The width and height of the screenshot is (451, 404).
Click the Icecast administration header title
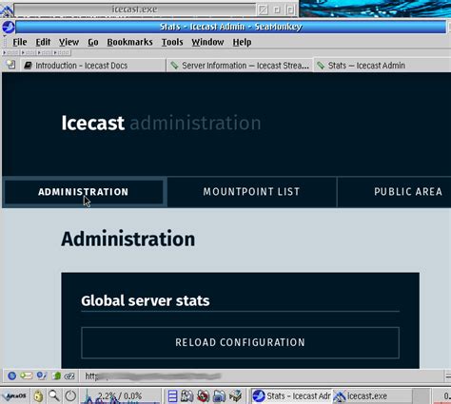pyautogui.click(x=161, y=123)
